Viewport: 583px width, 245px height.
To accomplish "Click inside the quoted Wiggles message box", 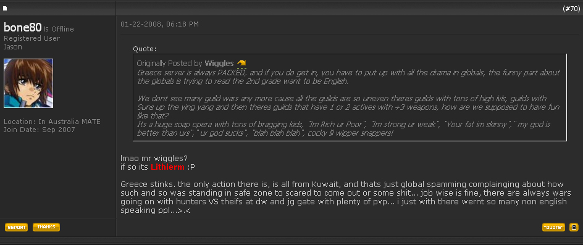I will (350, 98).
